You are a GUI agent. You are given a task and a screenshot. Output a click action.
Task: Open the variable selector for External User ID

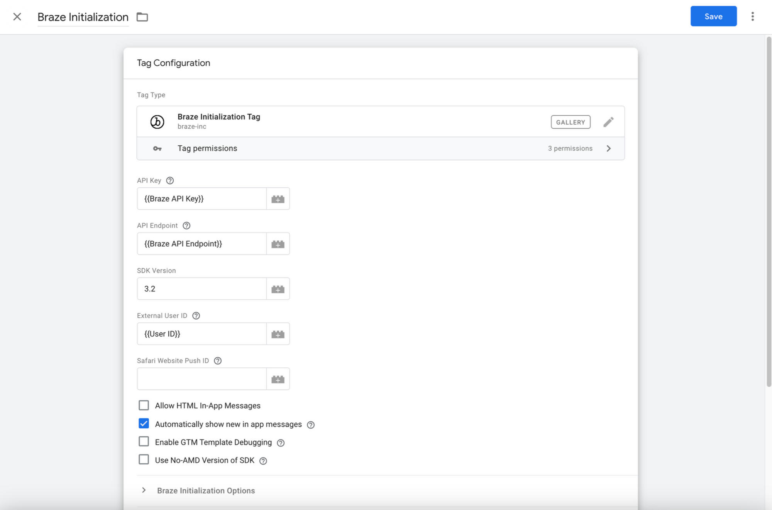pyautogui.click(x=278, y=334)
